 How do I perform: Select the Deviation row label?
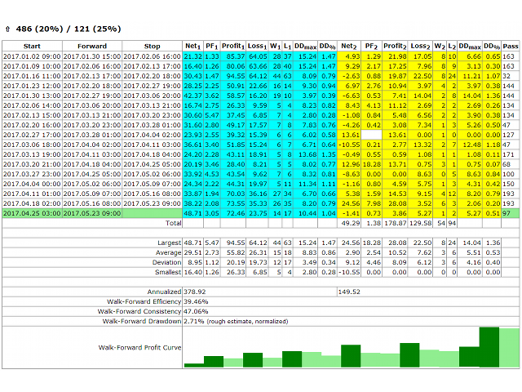(166, 262)
